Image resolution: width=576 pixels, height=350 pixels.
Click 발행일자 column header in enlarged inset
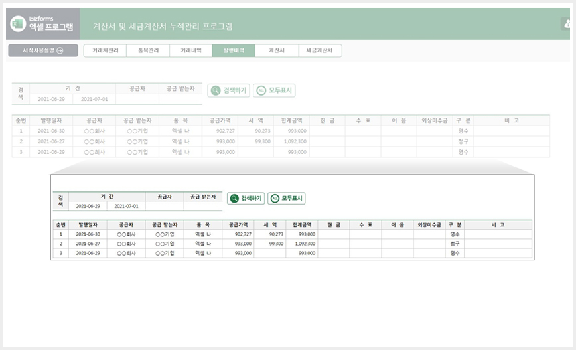pyautogui.click(x=88, y=225)
